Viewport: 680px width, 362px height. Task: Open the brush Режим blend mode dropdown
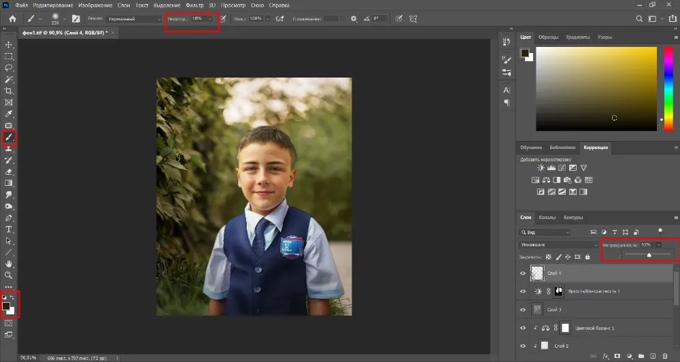tap(134, 19)
